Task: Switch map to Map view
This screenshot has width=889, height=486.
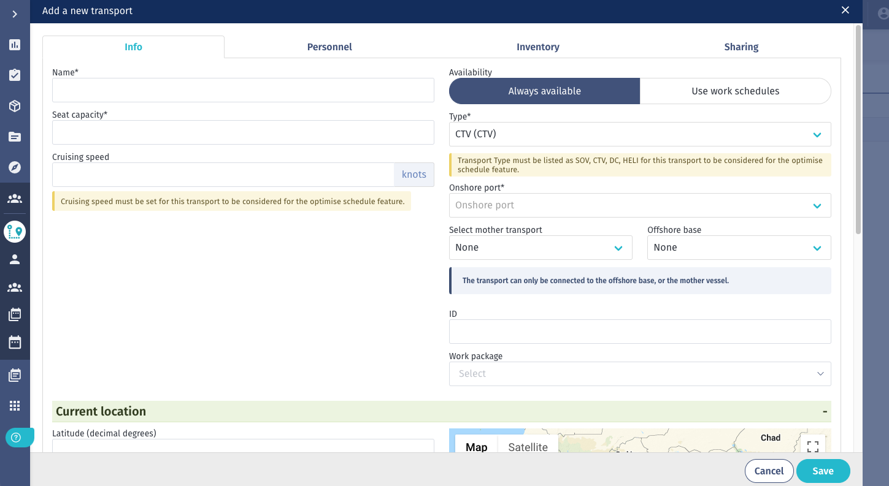Action: 476,446
